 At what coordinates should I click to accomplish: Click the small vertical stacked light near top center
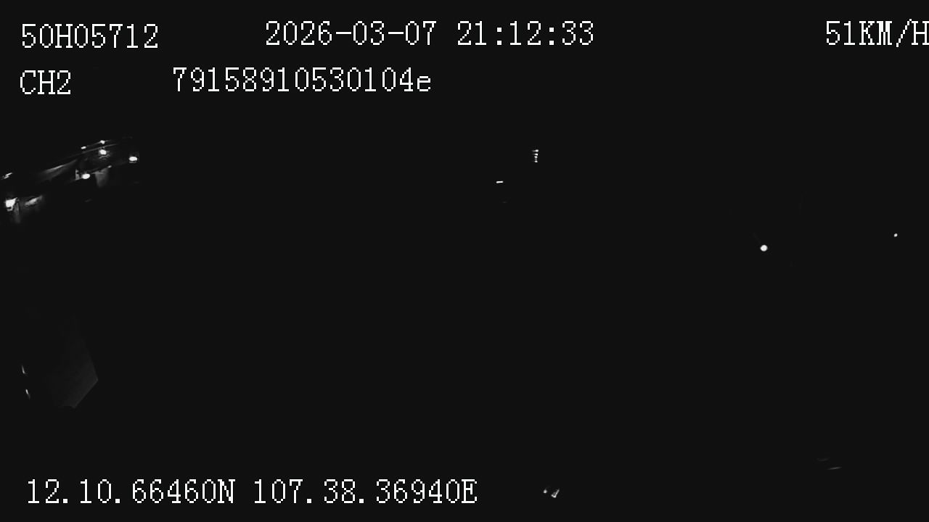[536, 156]
